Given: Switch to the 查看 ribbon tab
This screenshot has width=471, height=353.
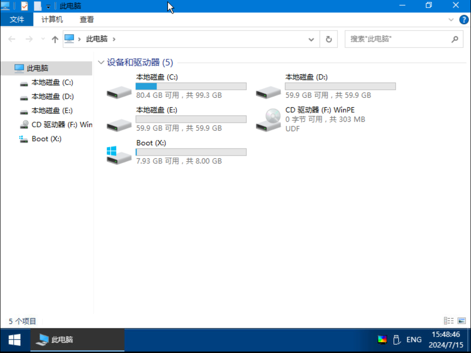Looking at the screenshot, I should click(x=86, y=19).
